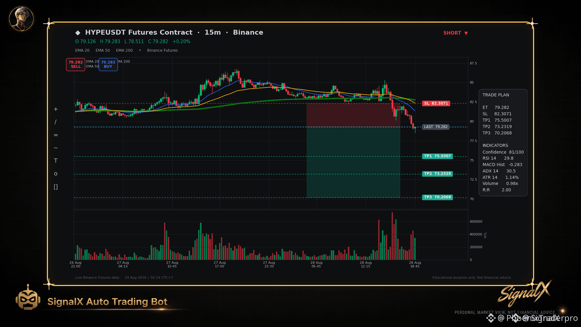Viewport: 581px width, 327px height.
Task: Click the EMA 200 legend label in header
Action: 124,50
